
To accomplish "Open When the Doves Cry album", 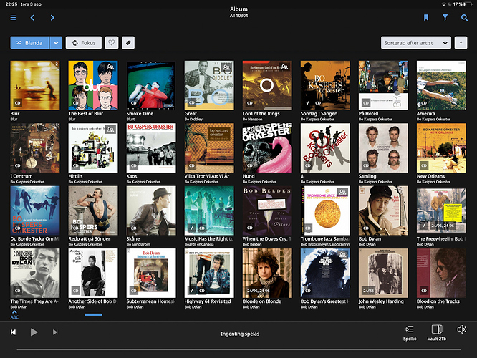I will click(x=267, y=211).
